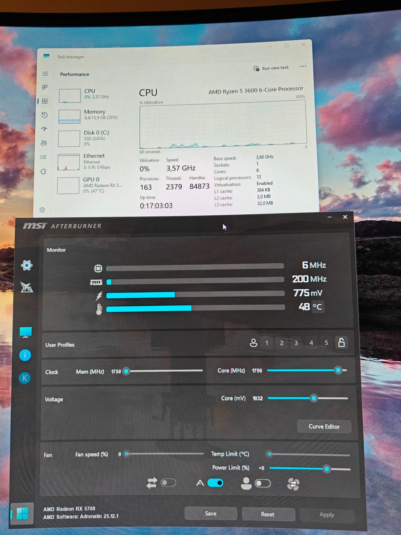Open Task Manager Startup apps icon
401x535 pixels.
click(x=44, y=129)
